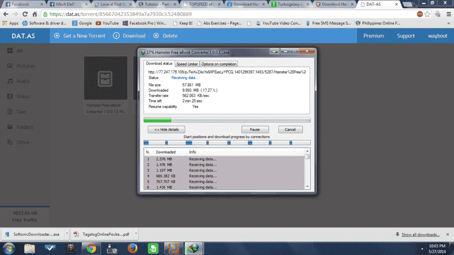
Task: Switch to the Mech Del? tab
Action: [68, 4]
